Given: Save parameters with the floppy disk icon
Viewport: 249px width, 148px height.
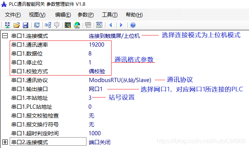Looking at the screenshot, I should click(25, 25).
